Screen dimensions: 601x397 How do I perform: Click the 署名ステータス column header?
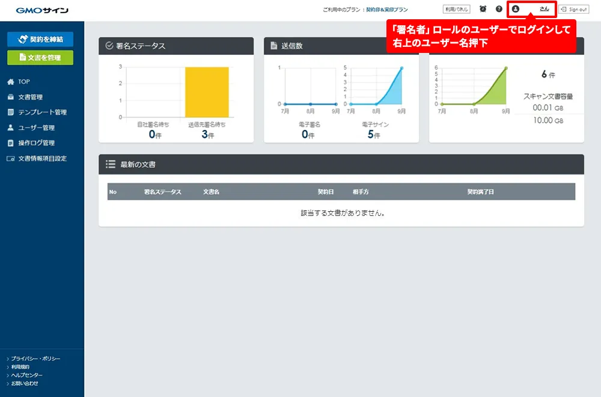click(x=162, y=192)
